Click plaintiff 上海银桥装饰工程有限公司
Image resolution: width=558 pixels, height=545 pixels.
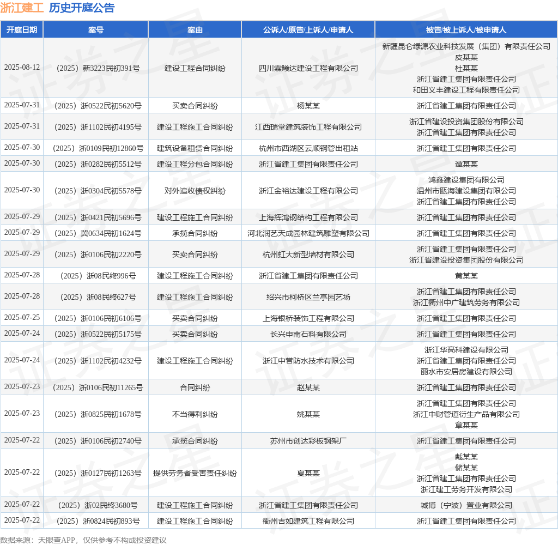point(308,318)
